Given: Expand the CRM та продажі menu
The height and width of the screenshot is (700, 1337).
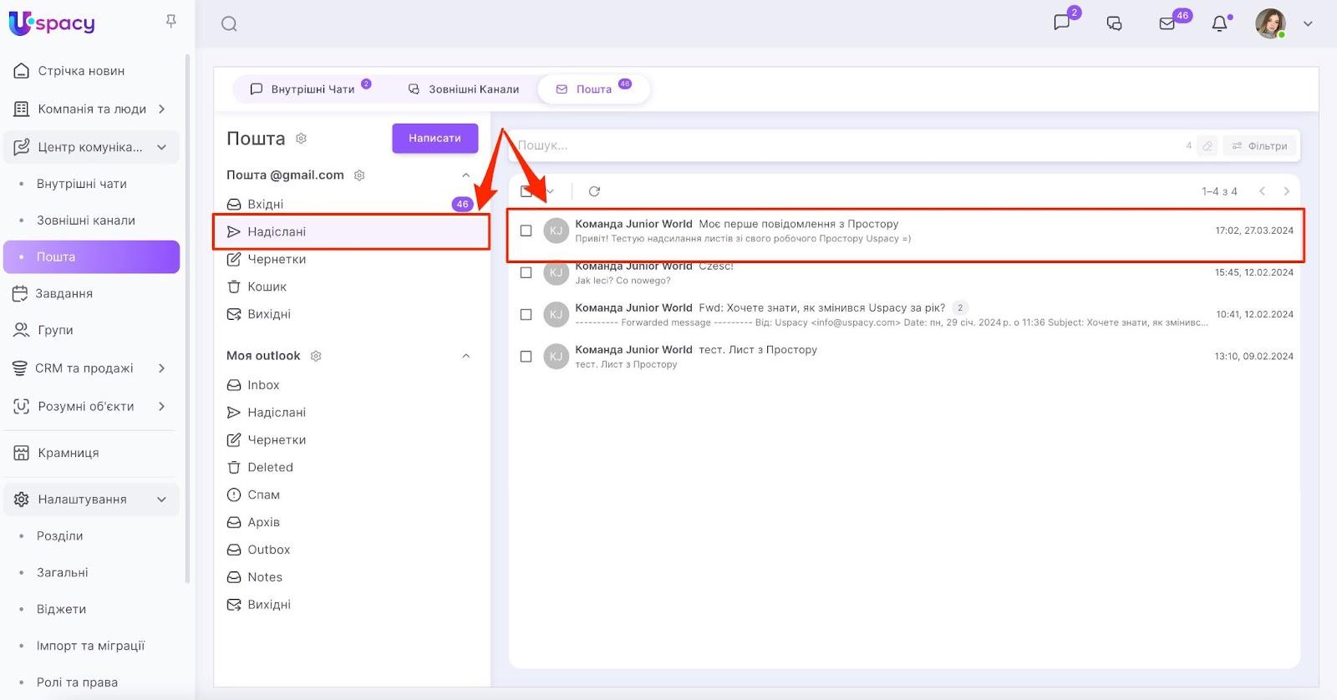Looking at the screenshot, I should point(161,368).
